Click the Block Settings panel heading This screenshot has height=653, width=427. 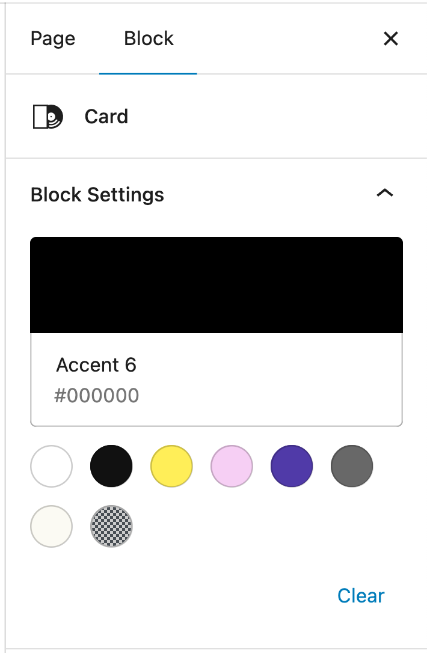point(97,195)
